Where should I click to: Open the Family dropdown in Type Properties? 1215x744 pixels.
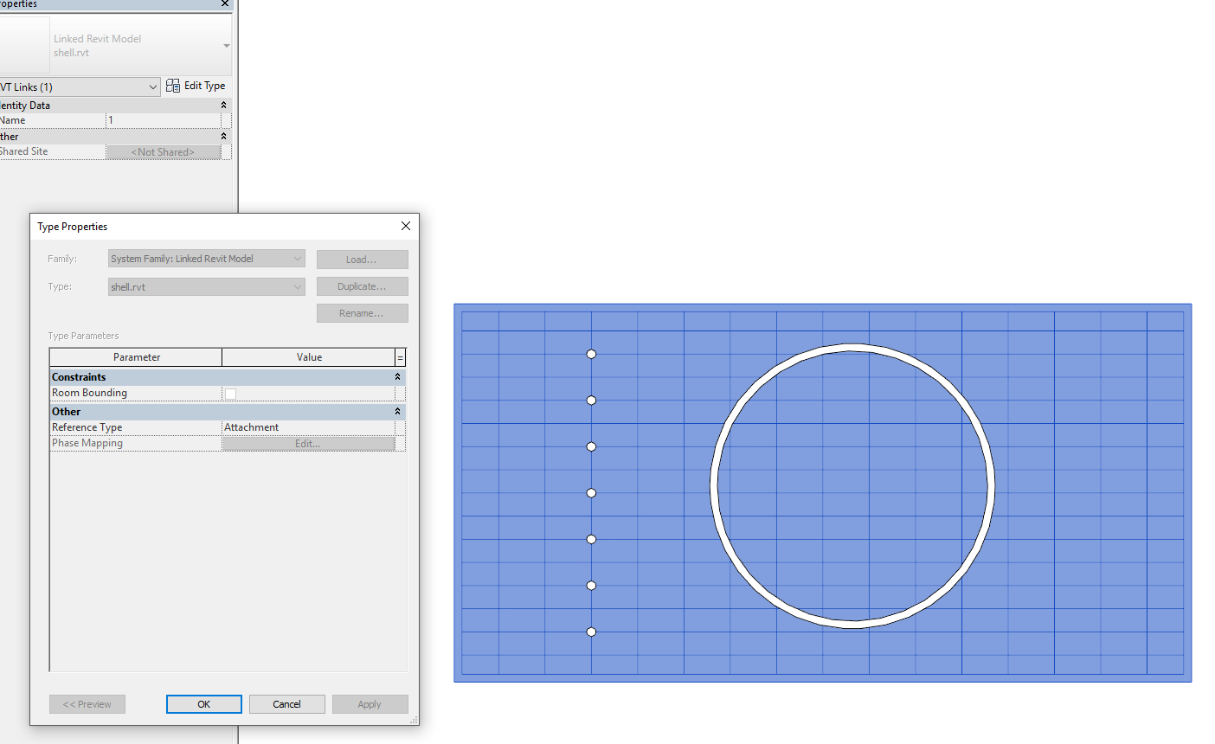pyautogui.click(x=297, y=258)
